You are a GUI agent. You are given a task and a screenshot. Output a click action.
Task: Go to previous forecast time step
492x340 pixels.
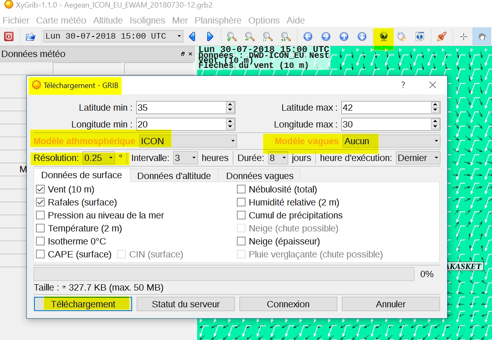(x=193, y=36)
